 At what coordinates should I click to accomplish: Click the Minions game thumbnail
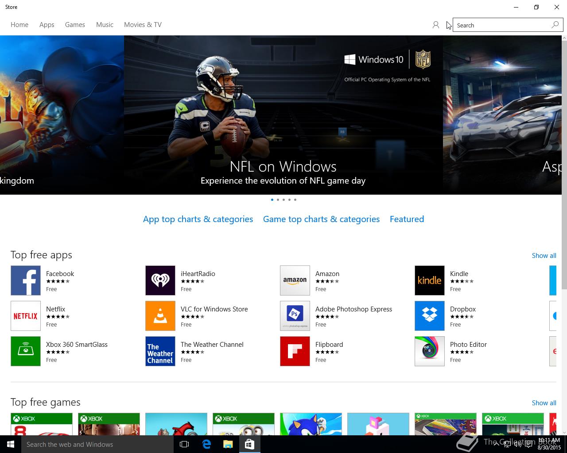click(244, 424)
